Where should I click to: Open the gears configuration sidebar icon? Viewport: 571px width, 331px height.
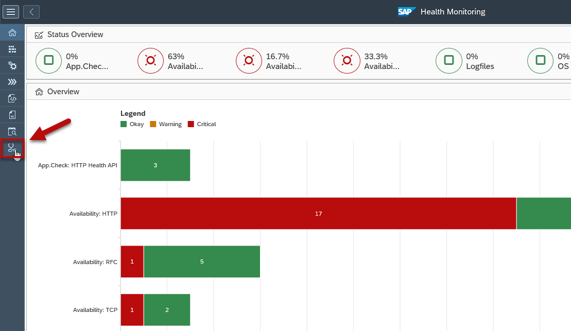12,65
